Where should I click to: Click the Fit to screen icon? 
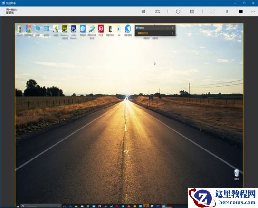(x=157, y=11)
